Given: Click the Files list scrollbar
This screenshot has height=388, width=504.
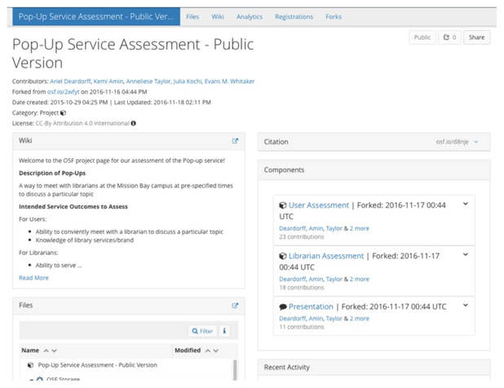Looking at the screenshot, I should 235,370.
